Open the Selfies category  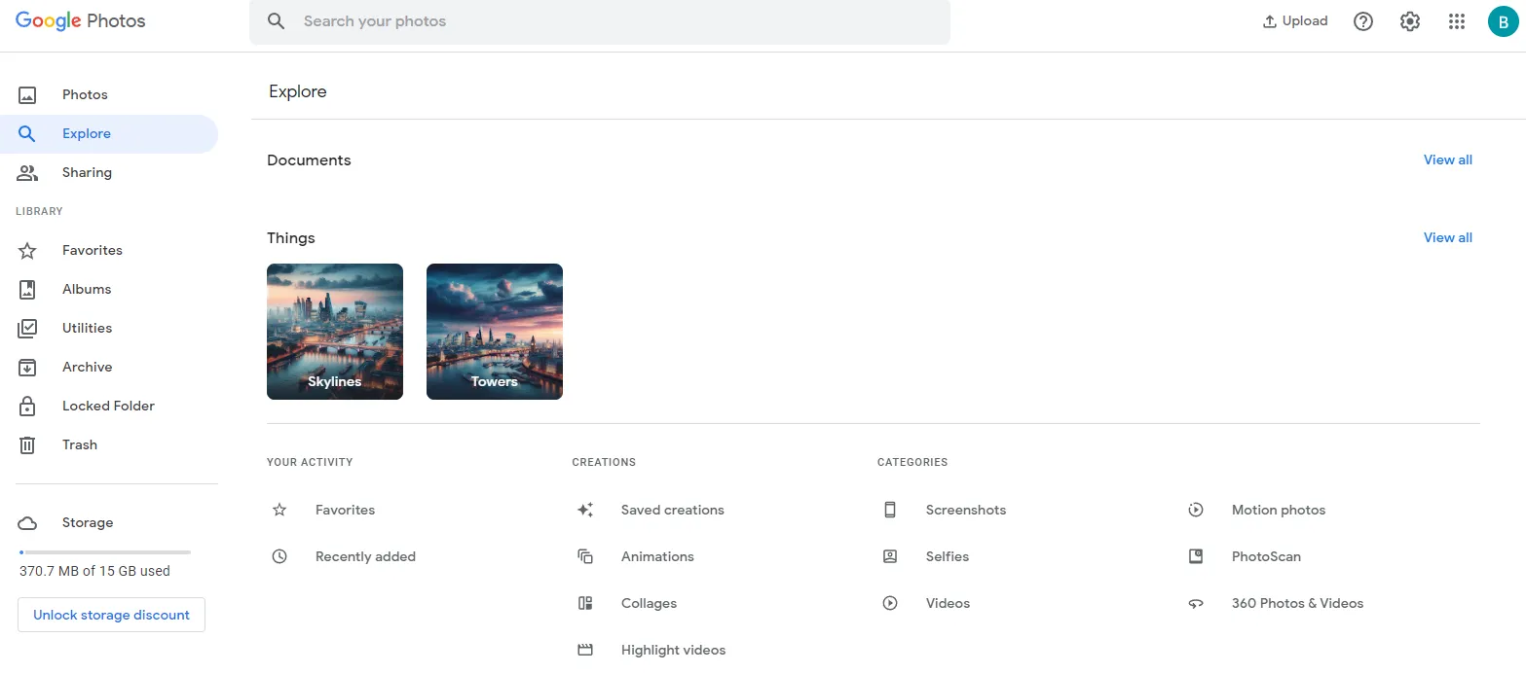coord(947,556)
